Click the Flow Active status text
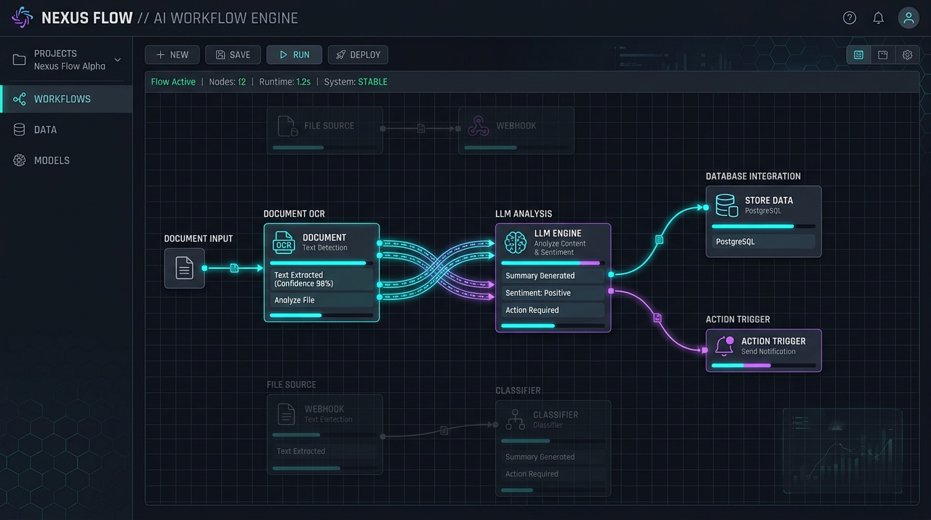This screenshot has width=931, height=520. coord(173,82)
